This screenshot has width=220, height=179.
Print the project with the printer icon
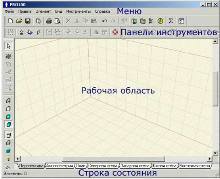tap(49, 21)
